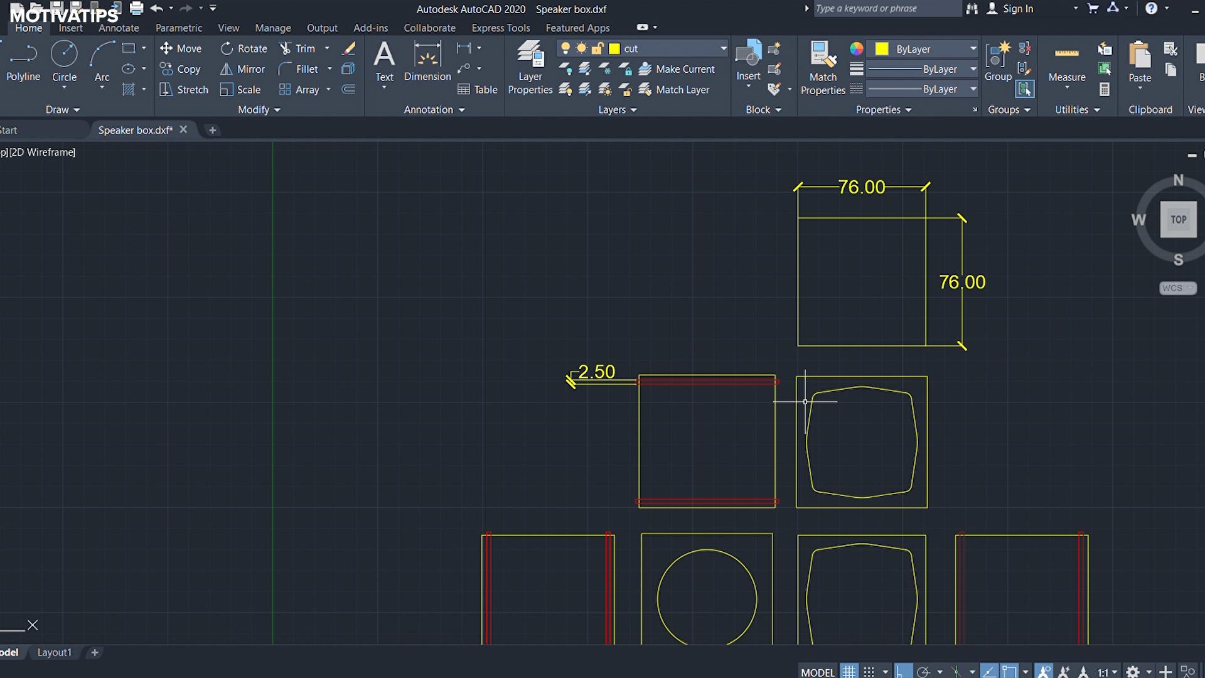1205x678 pixels.
Task: Open the linetype ByLayer dropdown
Action: point(973,89)
